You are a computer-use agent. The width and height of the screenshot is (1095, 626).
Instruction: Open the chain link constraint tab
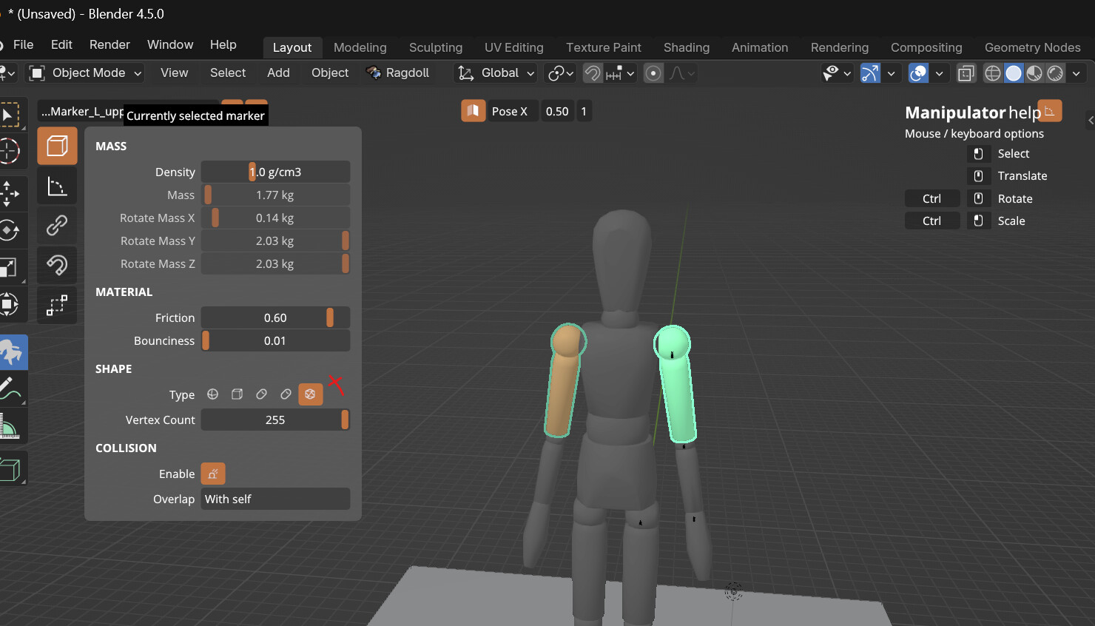[x=57, y=225]
